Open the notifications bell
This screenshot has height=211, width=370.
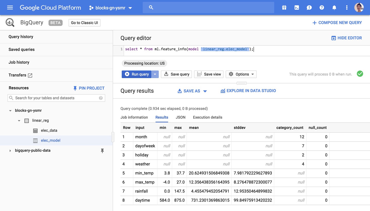pos(334,8)
